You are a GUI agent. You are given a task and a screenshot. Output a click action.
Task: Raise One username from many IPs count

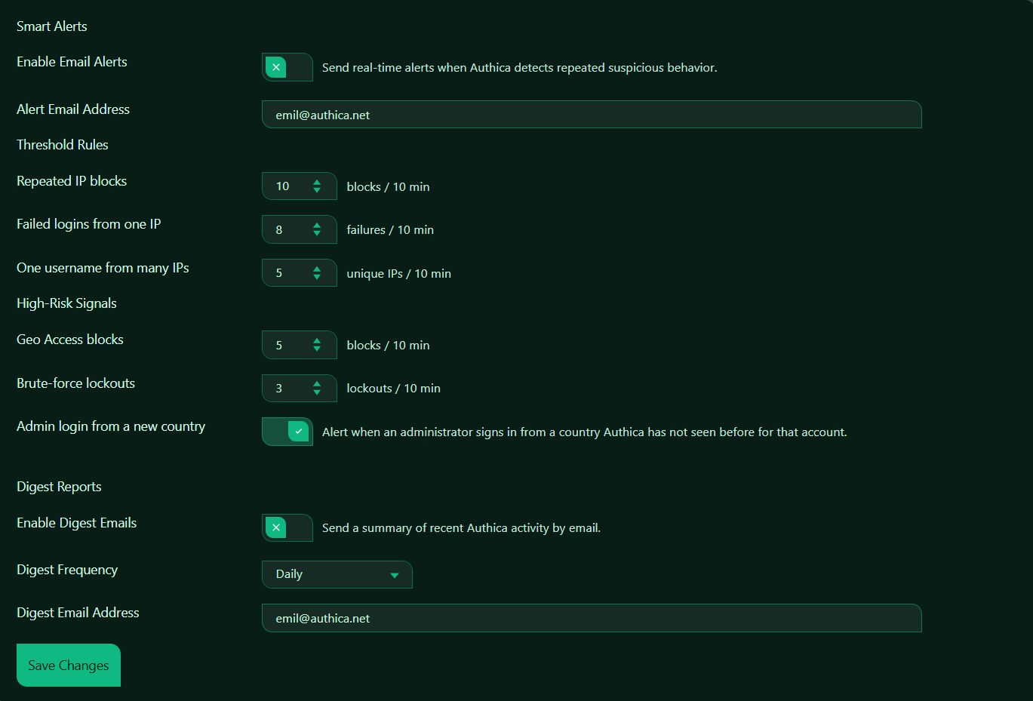317,269
